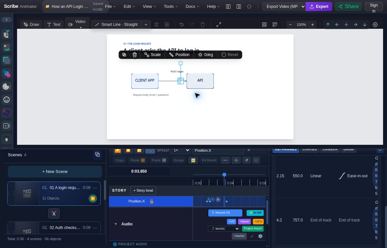Open the playback speed dropdown
Image resolution: width=387 pixels, height=248 pixels.
pyautogui.click(x=181, y=150)
